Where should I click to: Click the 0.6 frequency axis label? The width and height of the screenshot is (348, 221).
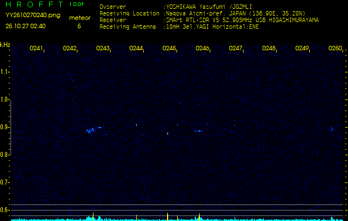point(5,210)
